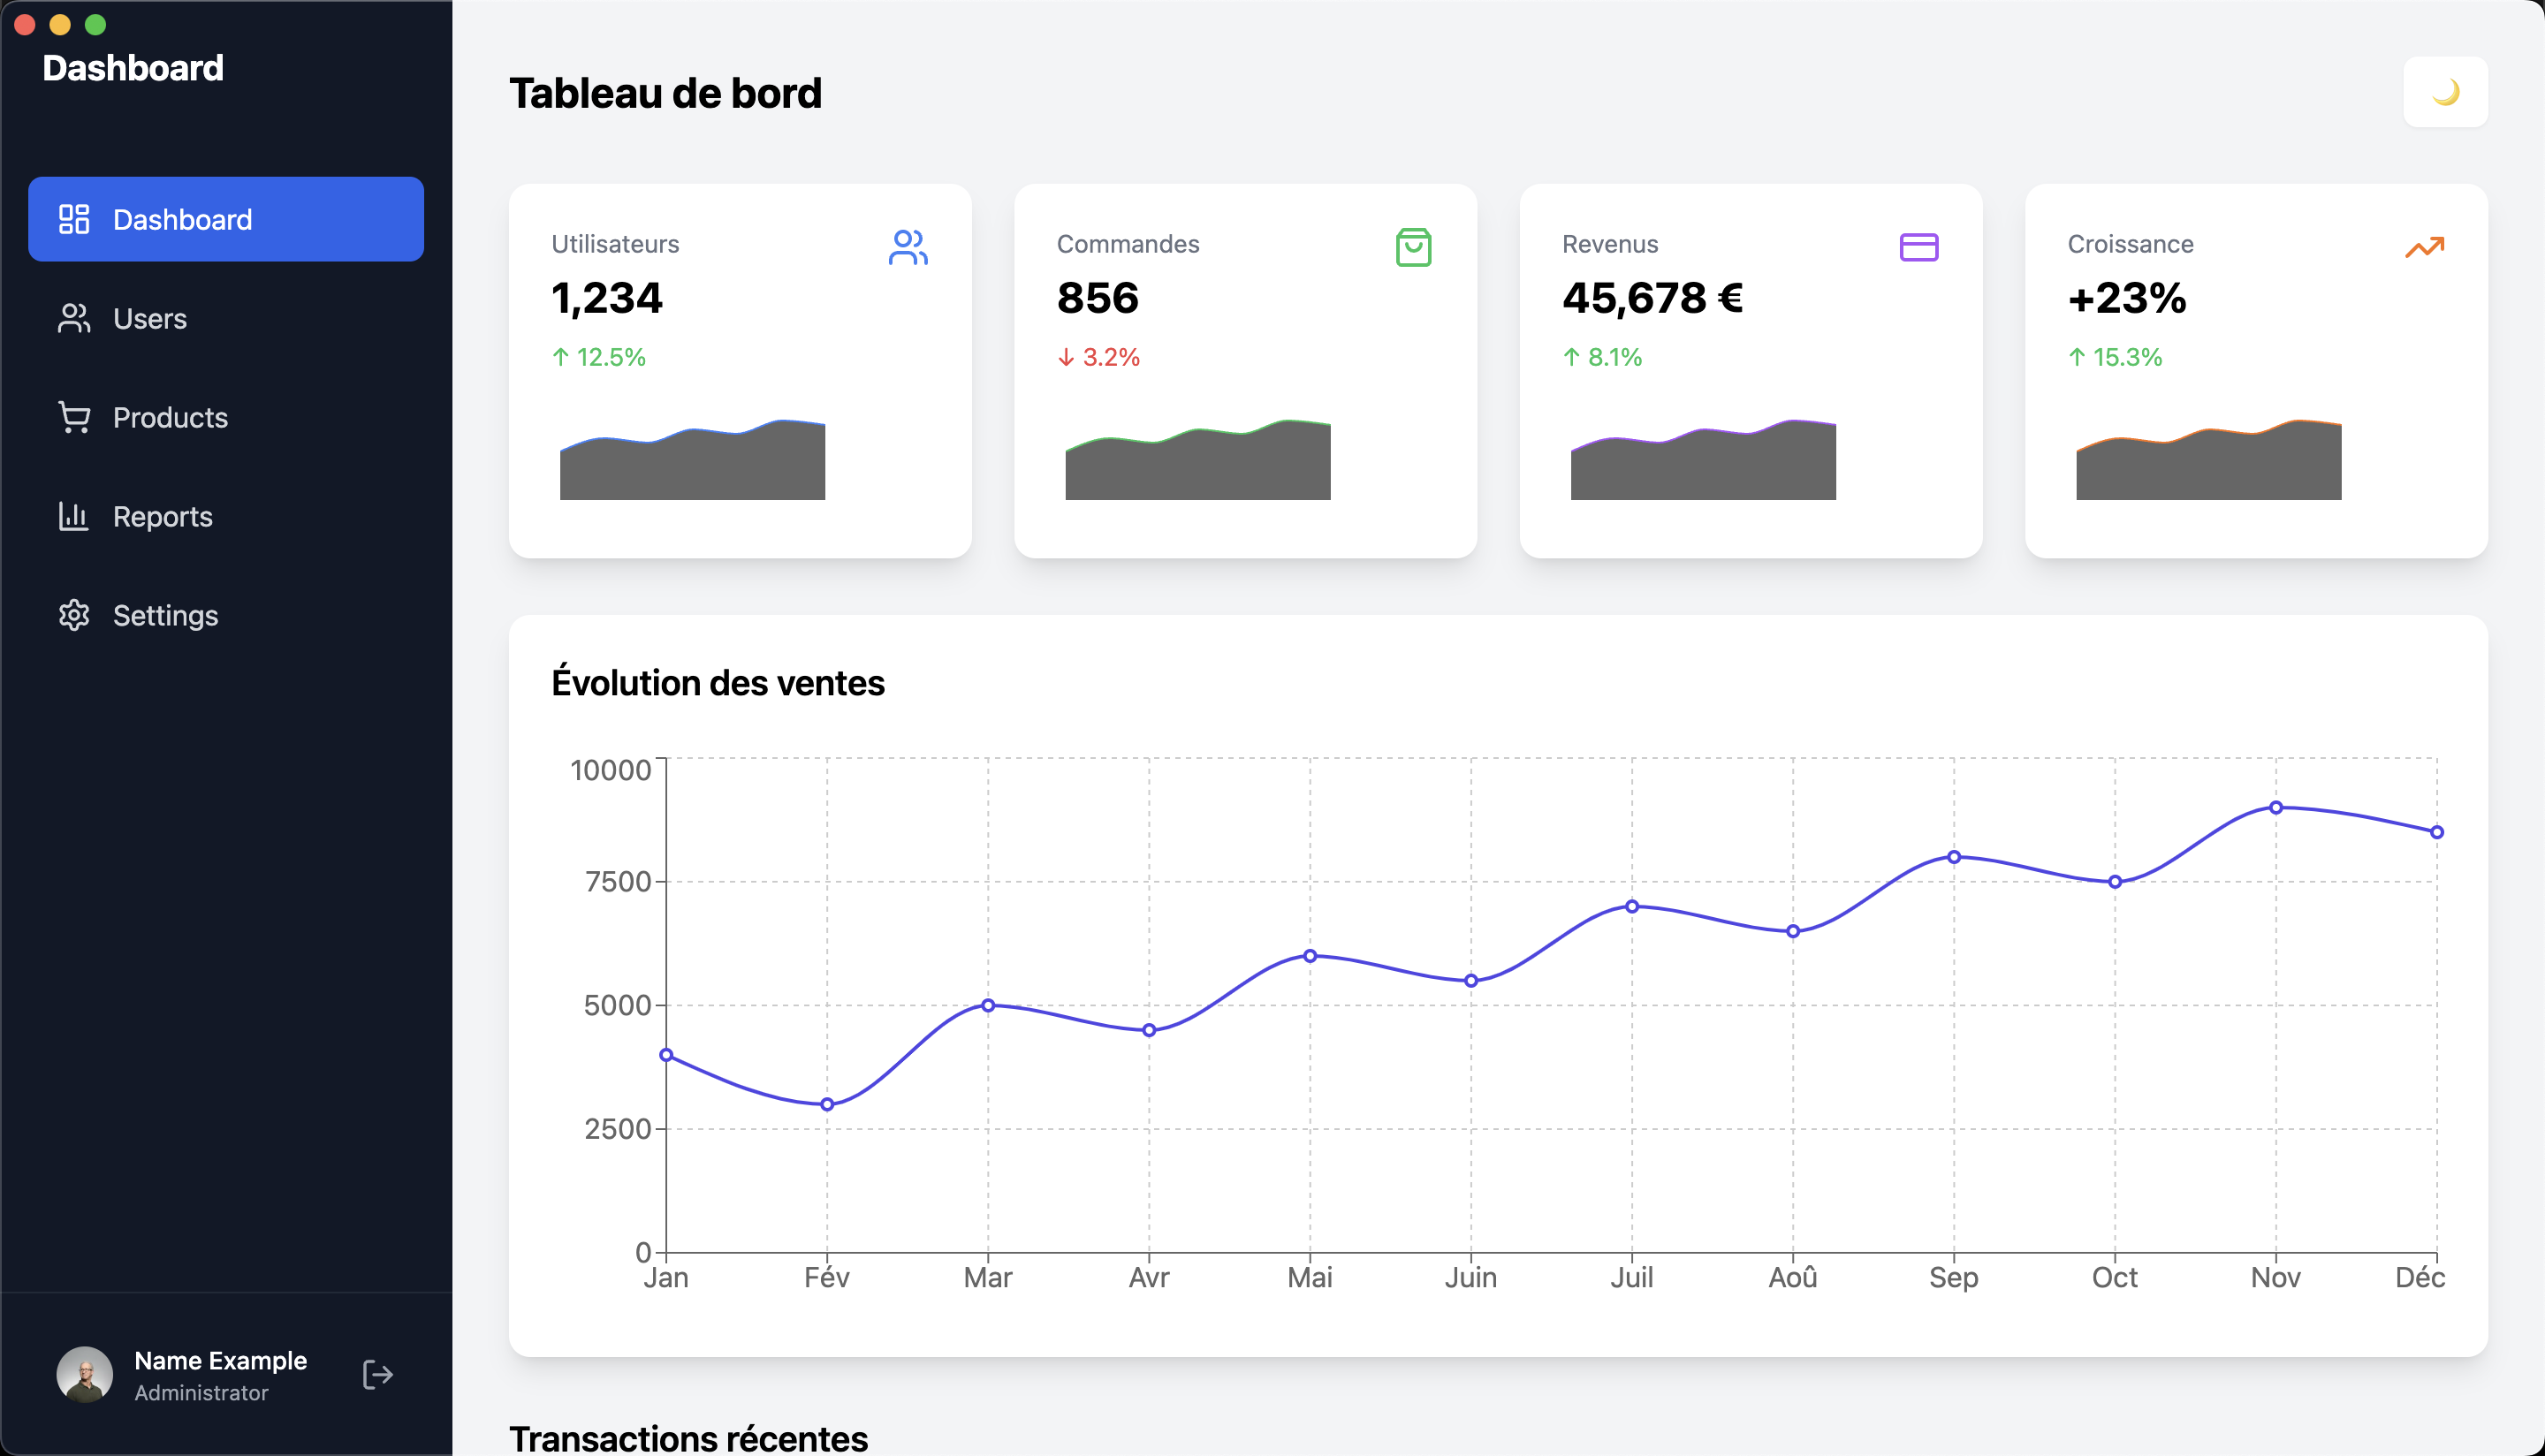Open Reports via bar chart icon
This screenshot has height=1456, width=2545.
[75, 516]
